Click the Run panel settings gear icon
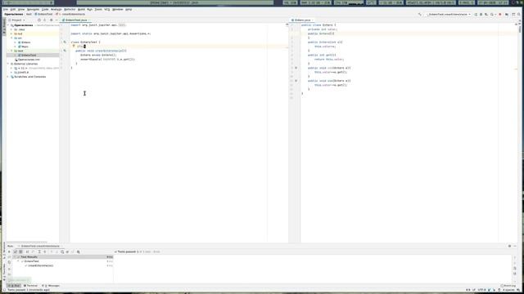Image resolution: width=524 pixels, height=294 pixels. coord(509,246)
